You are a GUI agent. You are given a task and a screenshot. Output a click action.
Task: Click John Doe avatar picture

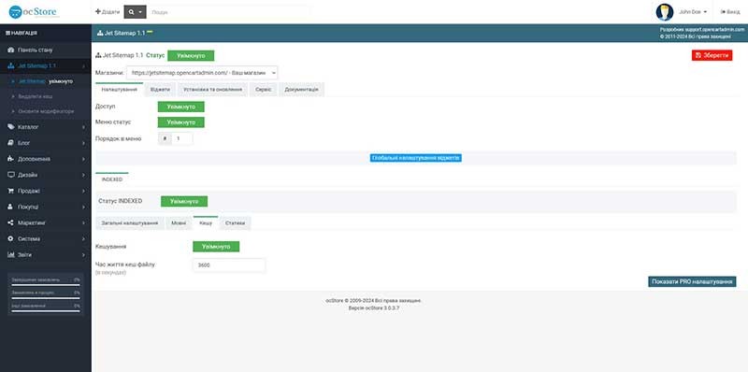tap(665, 12)
